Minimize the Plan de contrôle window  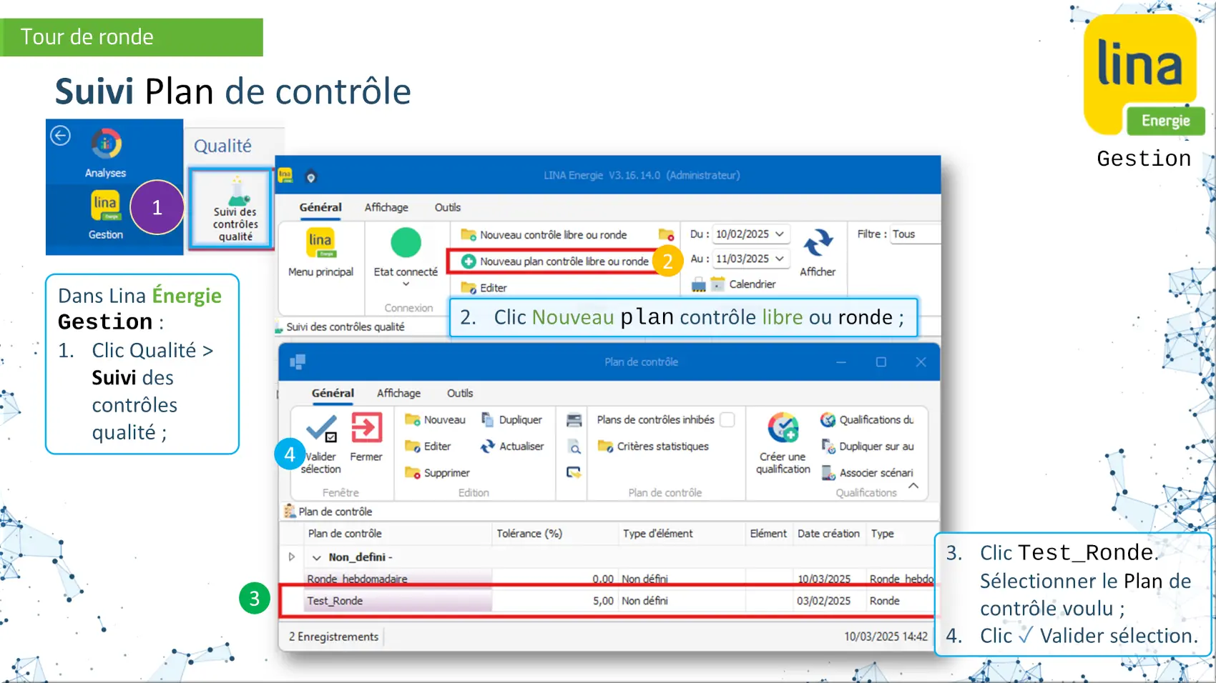coord(841,362)
